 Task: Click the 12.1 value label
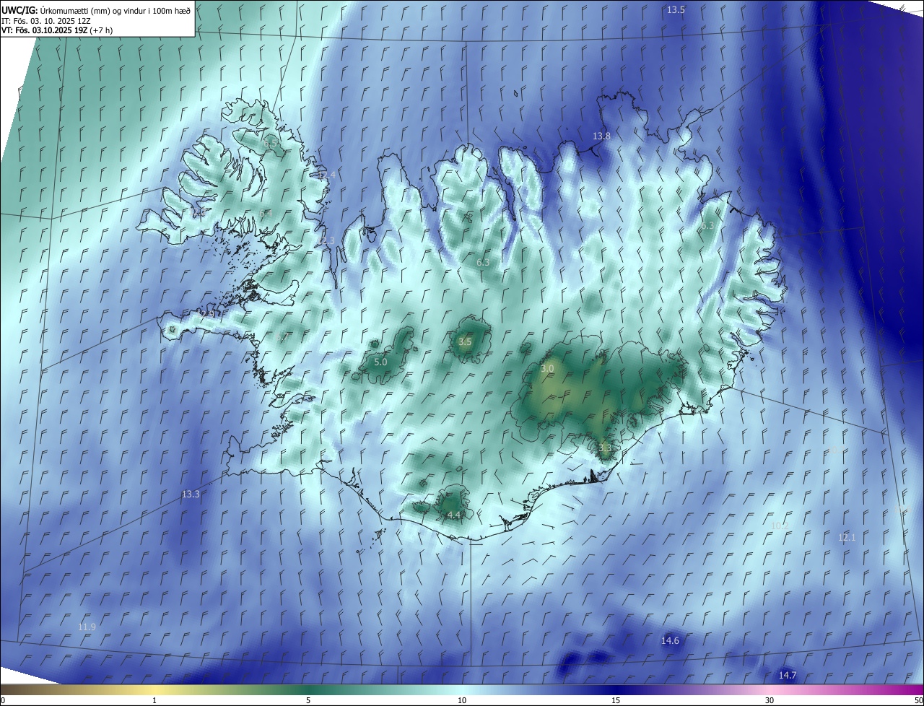click(x=847, y=537)
